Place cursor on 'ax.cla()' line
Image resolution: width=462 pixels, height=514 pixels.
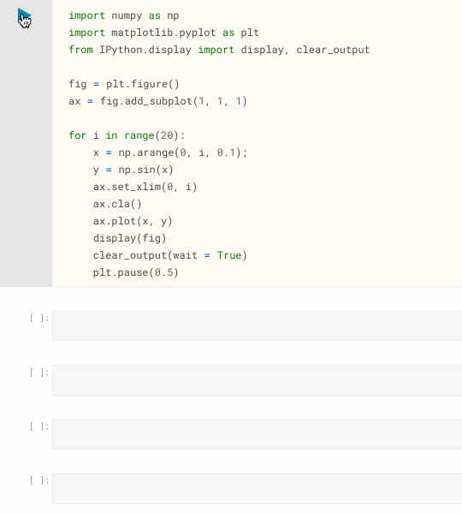coord(117,204)
